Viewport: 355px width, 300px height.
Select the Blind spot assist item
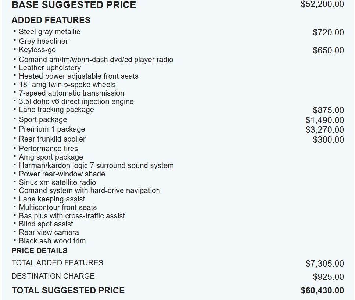46,224
